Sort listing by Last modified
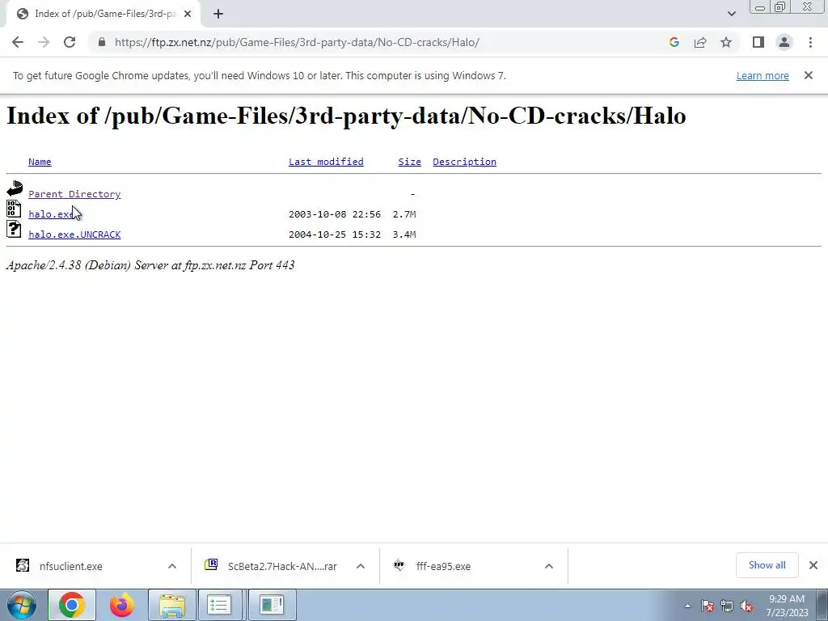Screen dimensions: 828x621 [326, 162]
